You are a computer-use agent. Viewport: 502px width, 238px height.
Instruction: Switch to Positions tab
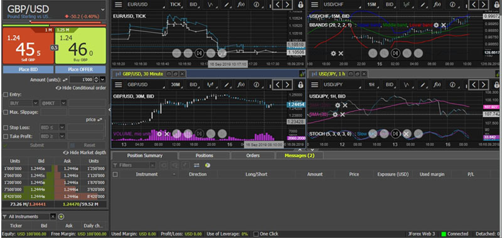click(205, 155)
